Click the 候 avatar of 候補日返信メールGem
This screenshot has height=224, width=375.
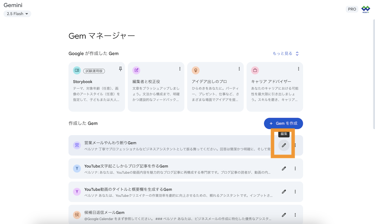coord(77,215)
